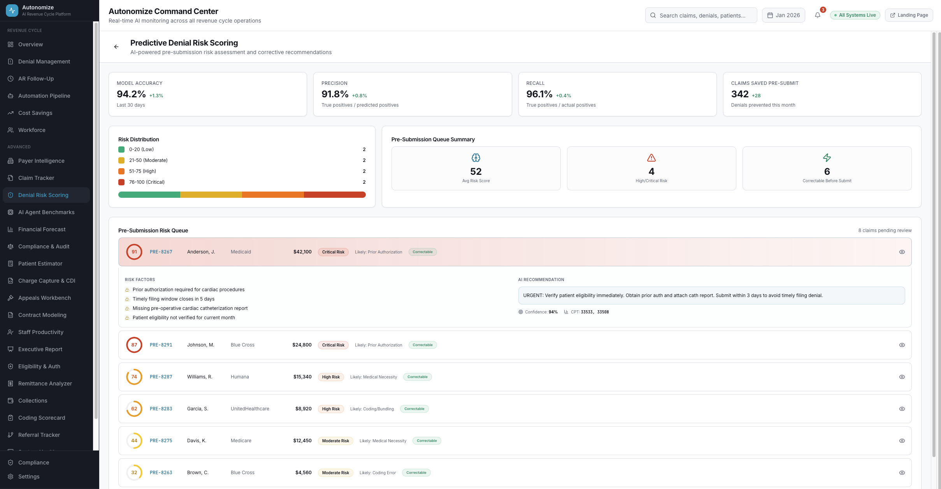The image size is (941, 489).
Task: Click the red Critical segment of distribution bar
Action: click(334, 195)
